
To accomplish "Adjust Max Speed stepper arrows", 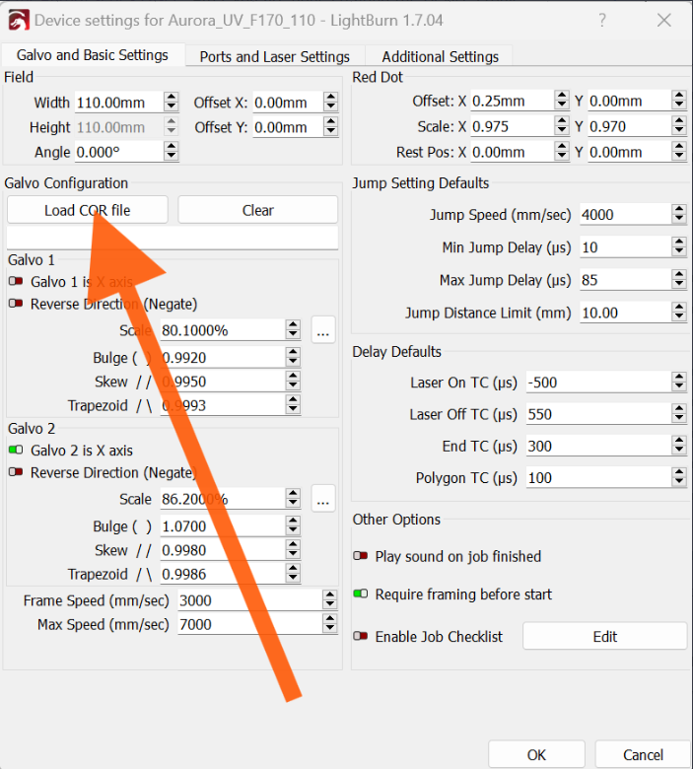I will pos(329,624).
